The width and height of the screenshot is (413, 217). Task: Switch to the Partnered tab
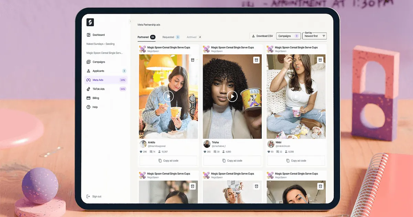[x=146, y=37]
